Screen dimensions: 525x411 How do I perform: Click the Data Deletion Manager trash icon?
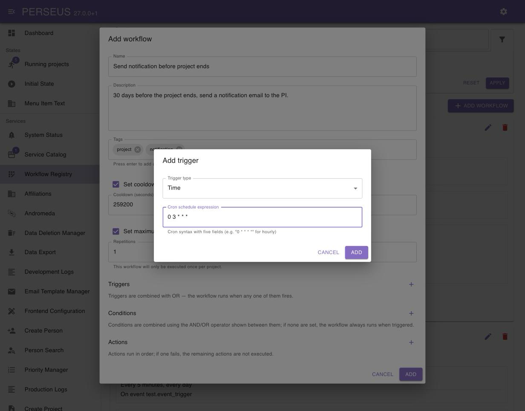click(12, 233)
